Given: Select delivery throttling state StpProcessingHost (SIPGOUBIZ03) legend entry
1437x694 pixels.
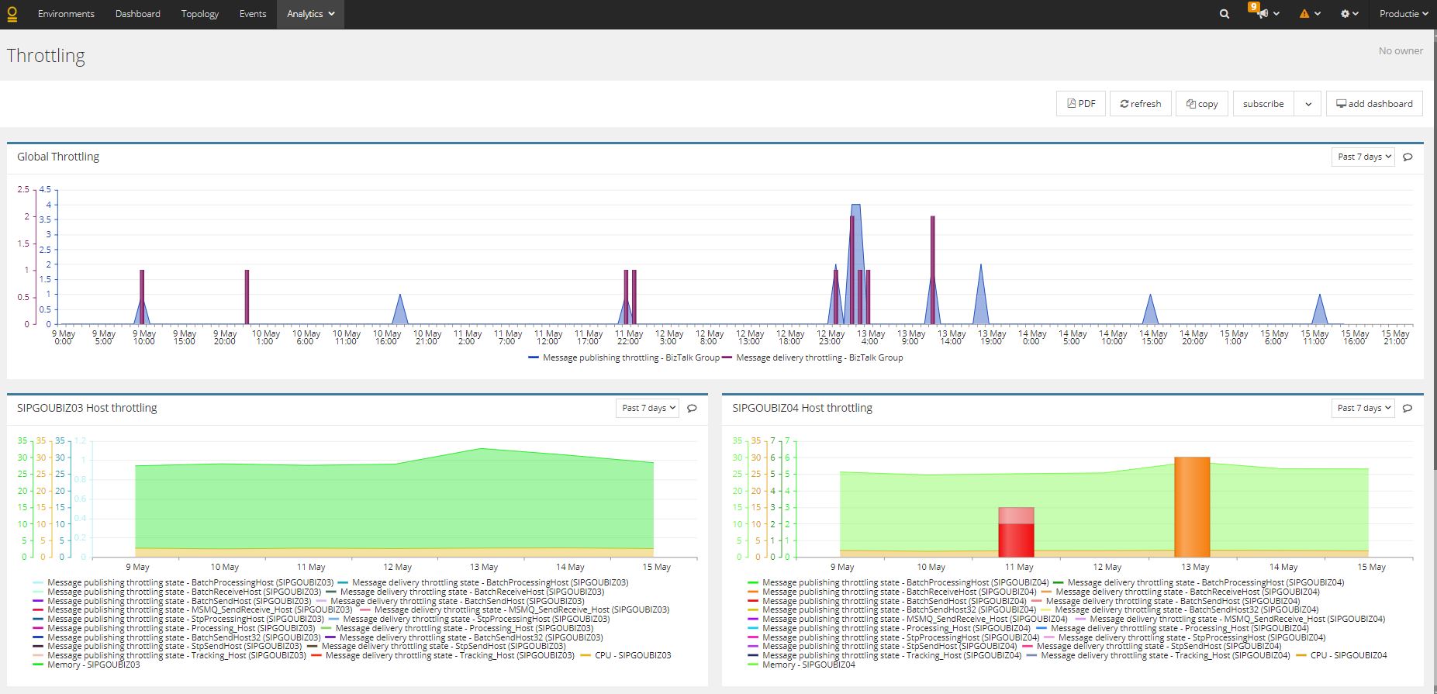Looking at the screenshot, I should [469, 619].
